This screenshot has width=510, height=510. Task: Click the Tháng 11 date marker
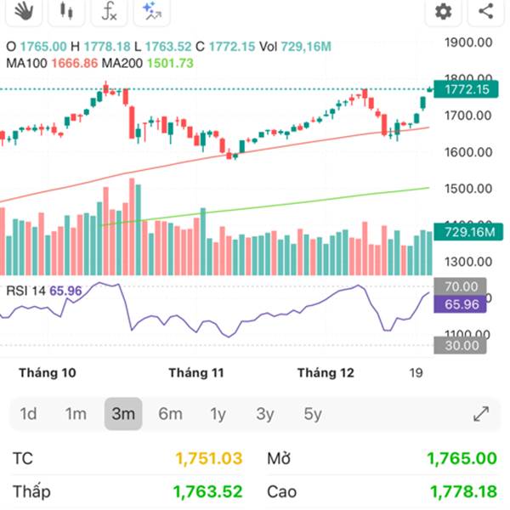tap(195, 372)
